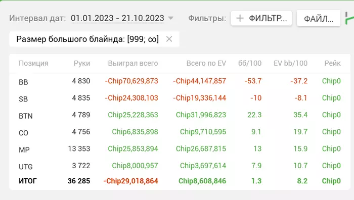Screen dimensions: 354x200
Task: Select the BB position row
Action: [180, 81]
